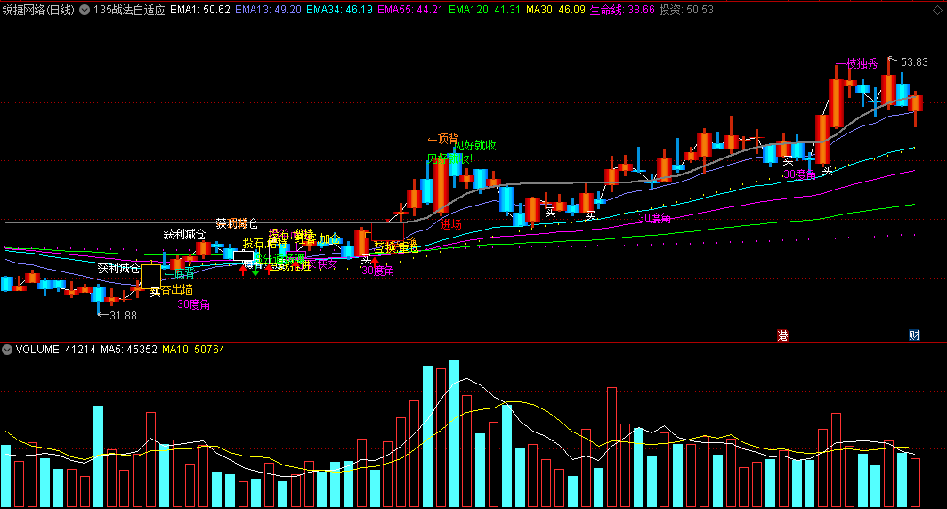The width and height of the screenshot is (947, 509).
Task: Select the EMA13: 49.20 readout
Action: point(268,10)
